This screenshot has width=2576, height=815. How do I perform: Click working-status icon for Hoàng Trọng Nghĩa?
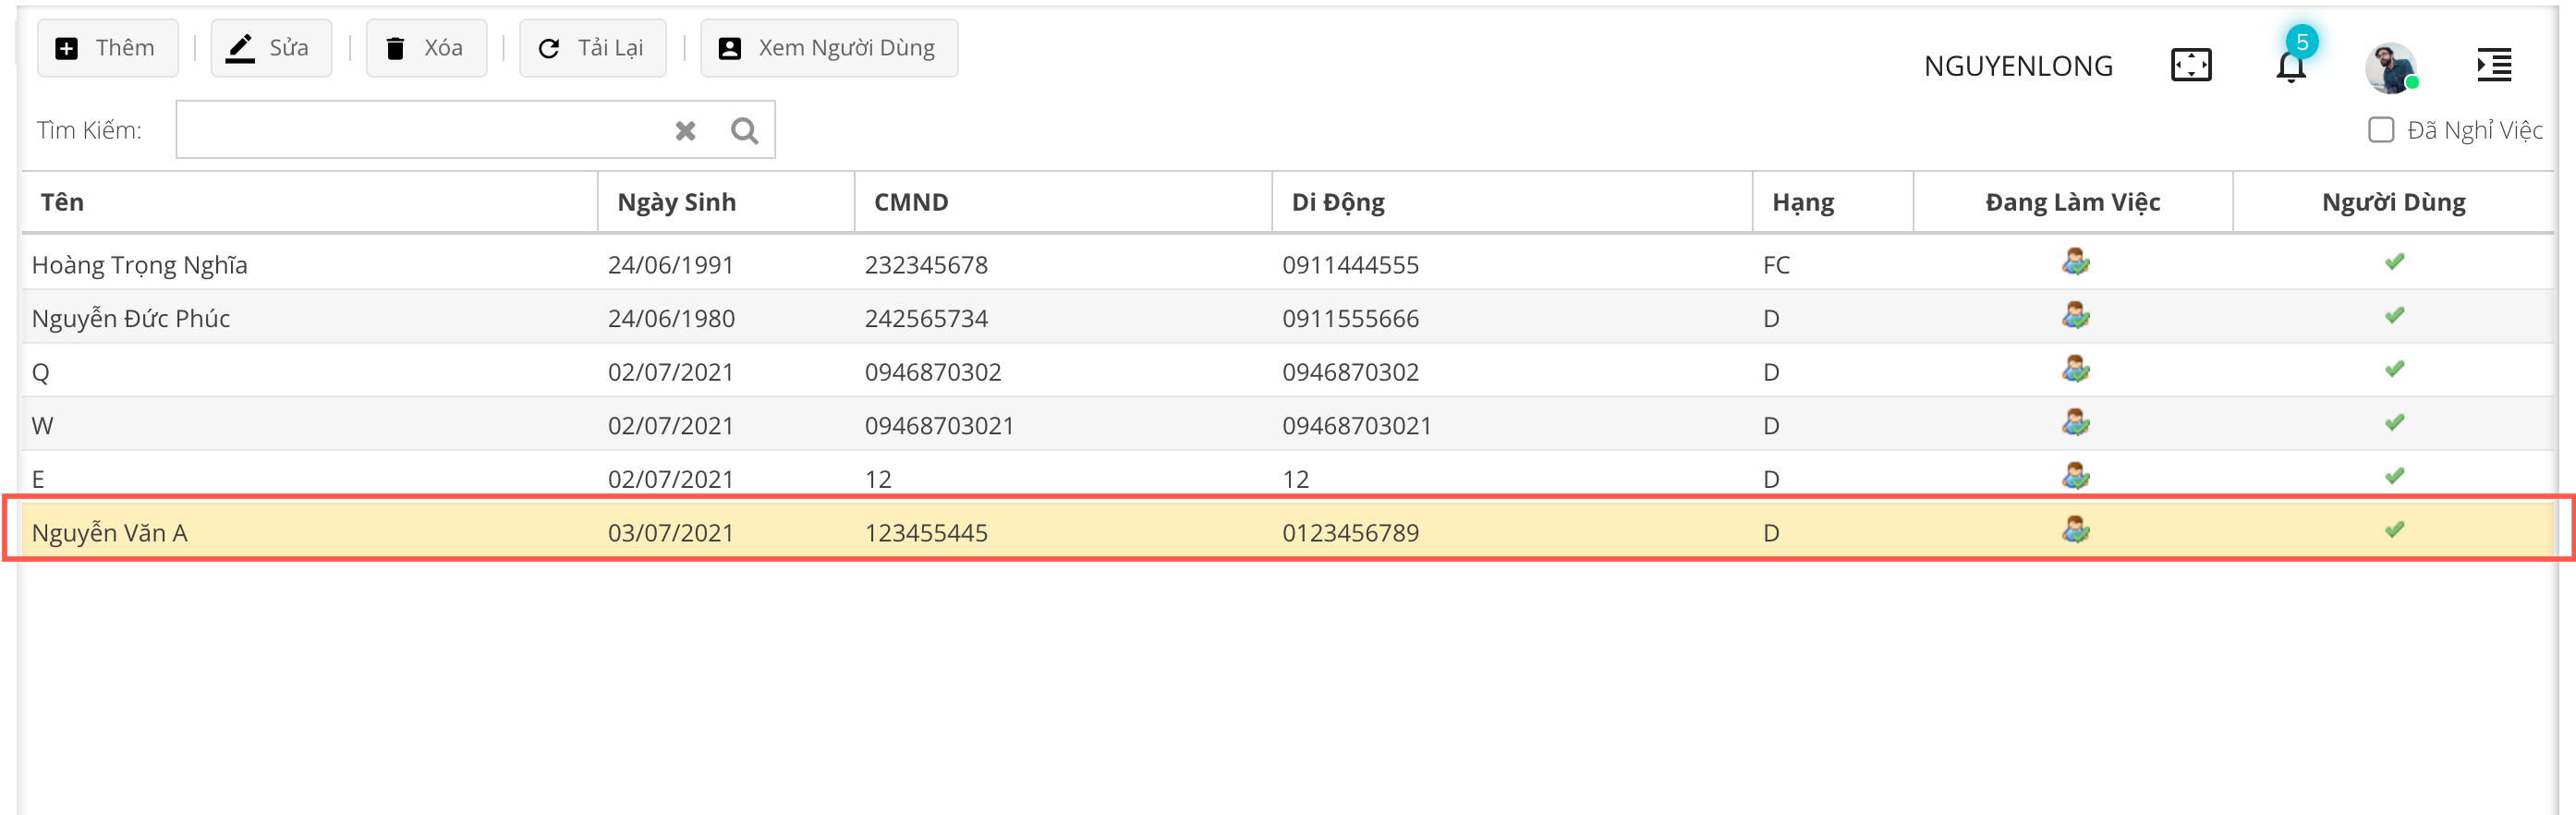[2075, 263]
